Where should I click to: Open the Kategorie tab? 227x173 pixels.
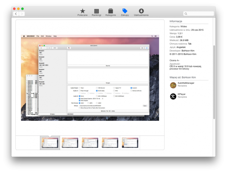(111, 13)
